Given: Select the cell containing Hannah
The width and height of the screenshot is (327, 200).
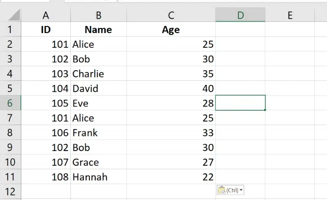Looking at the screenshot, I should (99, 177).
